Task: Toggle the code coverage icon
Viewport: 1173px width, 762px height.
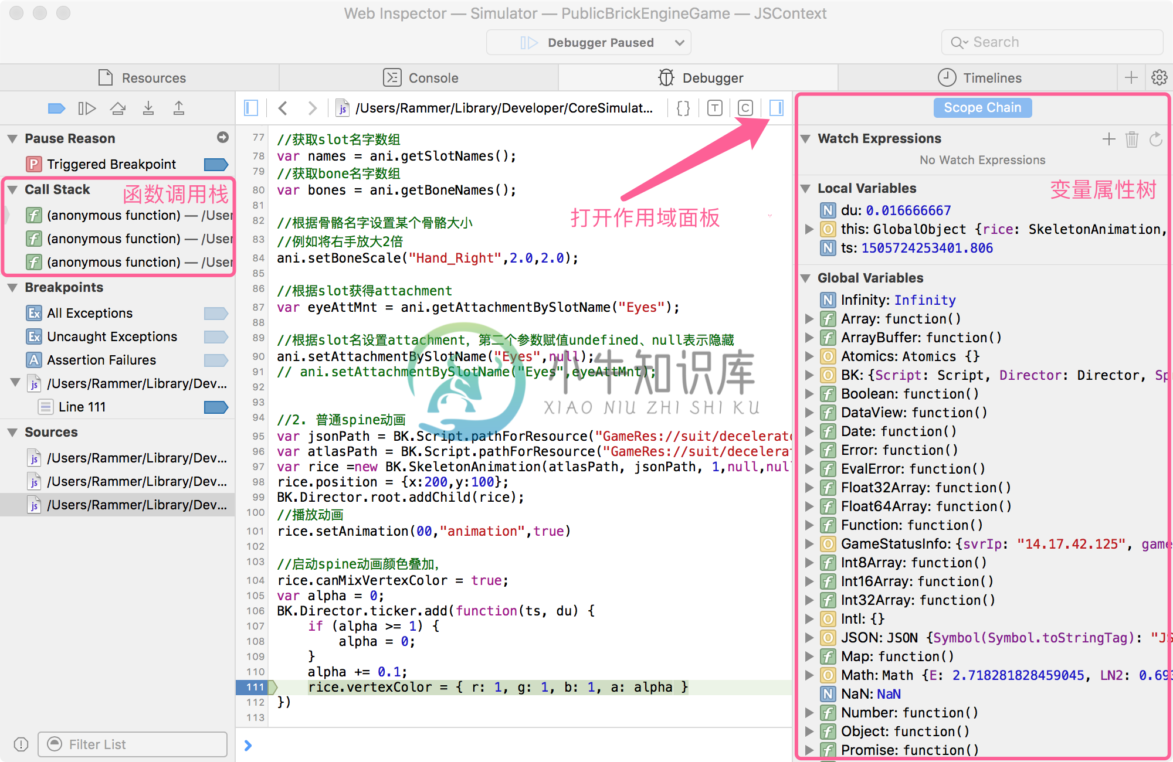Action: pyautogui.click(x=745, y=108)
